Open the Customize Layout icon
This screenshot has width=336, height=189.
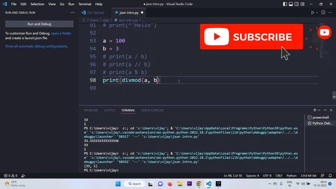[x=302, y=4]
